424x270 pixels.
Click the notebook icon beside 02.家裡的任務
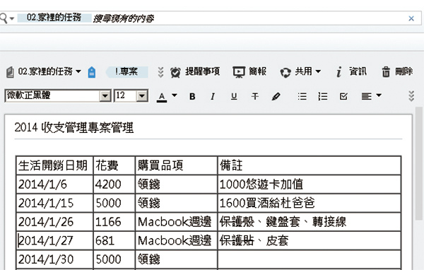click(x=10, y=72)
